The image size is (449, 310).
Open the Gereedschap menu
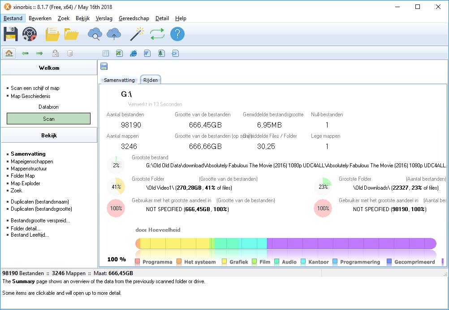pyautogui.click(x=134, y=18)
